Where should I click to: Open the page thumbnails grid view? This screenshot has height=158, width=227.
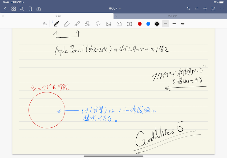click(13, 9)
